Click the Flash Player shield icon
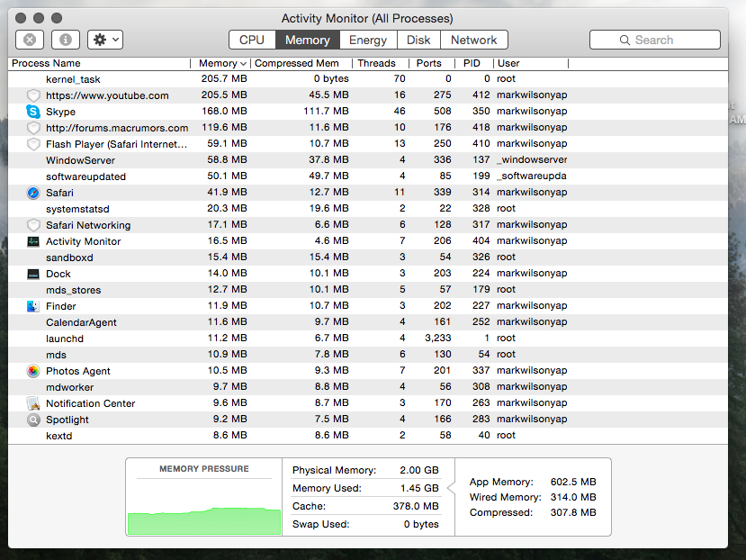The height and width of the screenshot is (560, 746). coord(32,144)
